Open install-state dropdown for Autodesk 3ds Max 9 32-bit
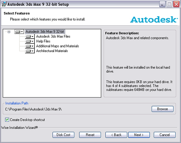Screen dimensions: 181x143 point(19,32)
